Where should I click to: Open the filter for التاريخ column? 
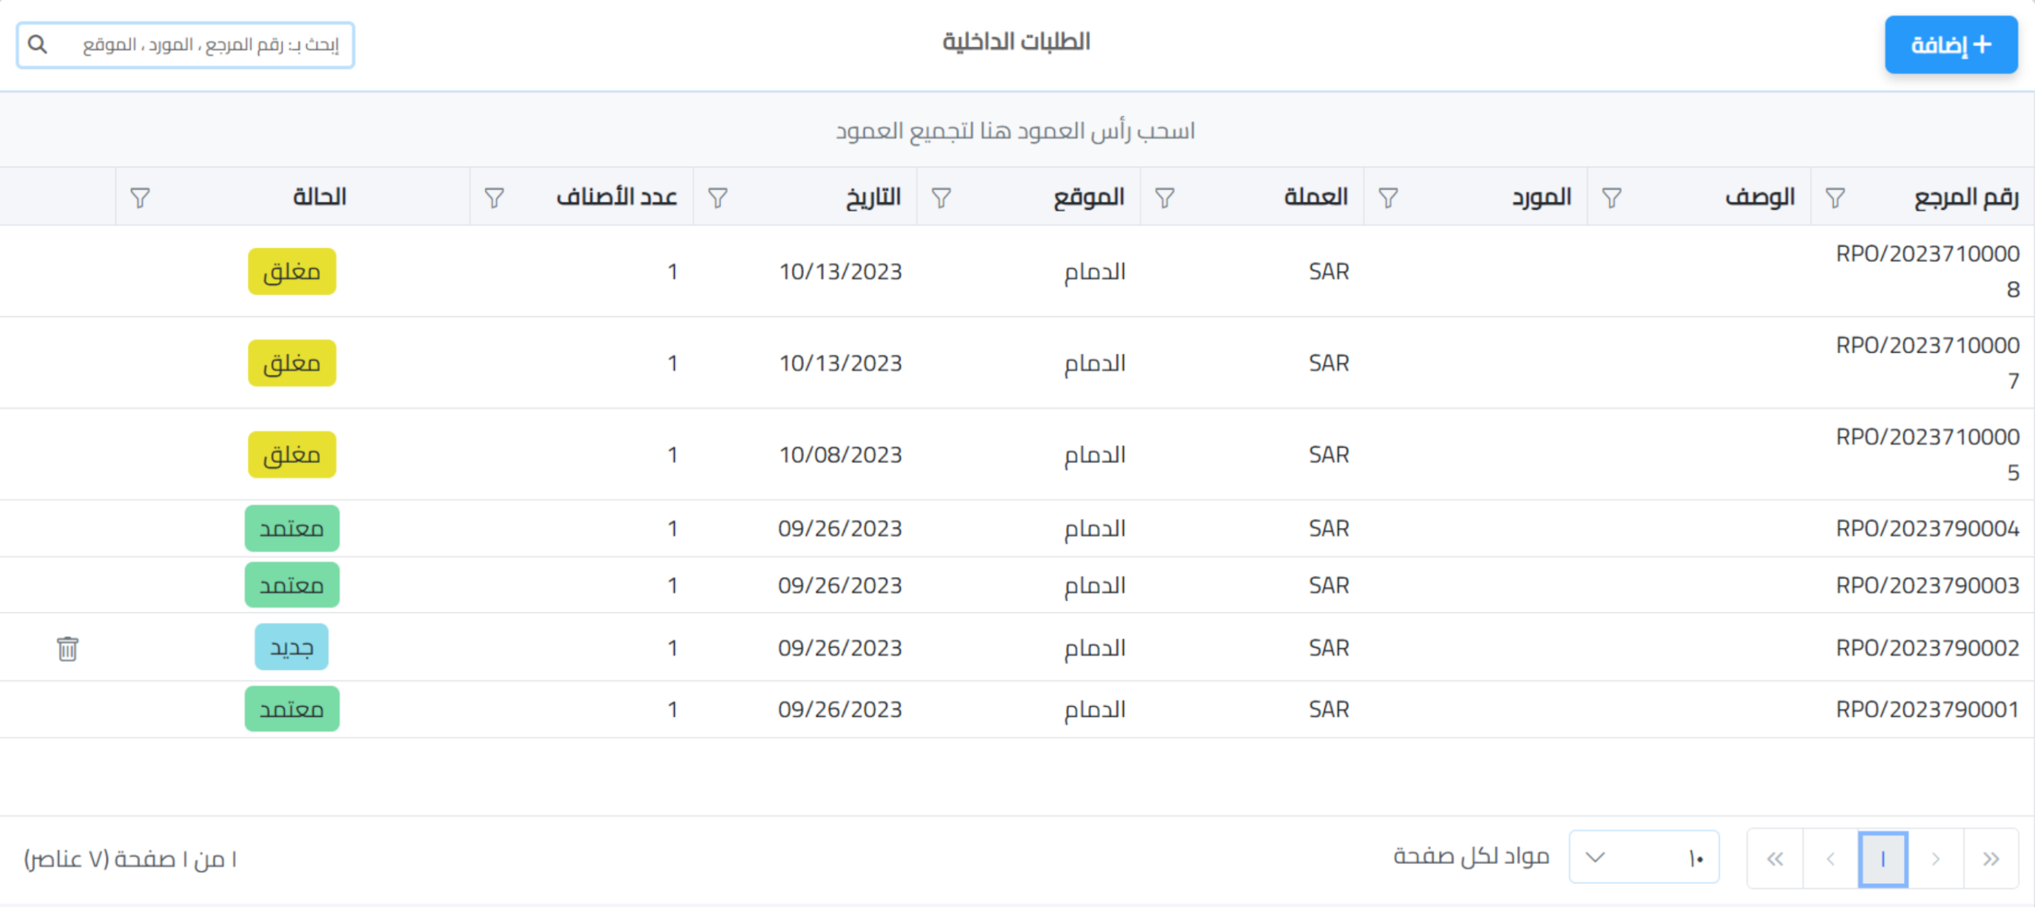[x=718, y=197]
